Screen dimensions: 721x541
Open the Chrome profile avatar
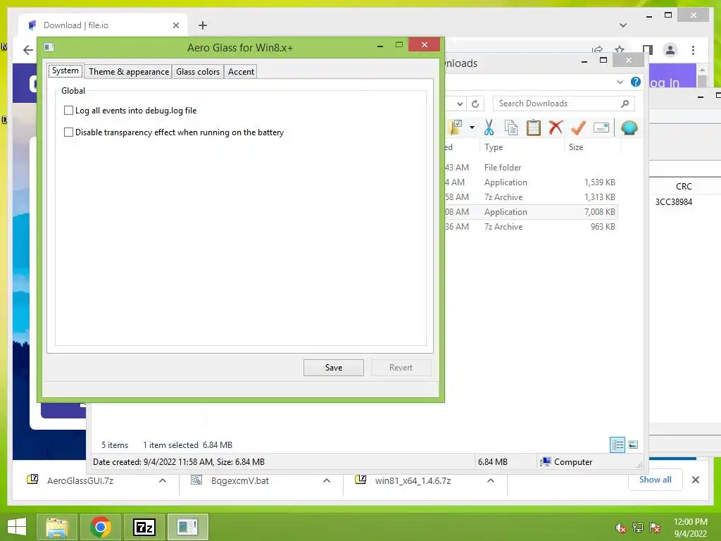pos(670,50)
